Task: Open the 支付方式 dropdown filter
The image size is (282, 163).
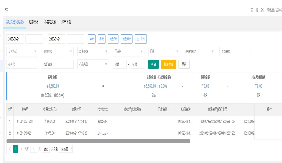Action: point(22,51)
